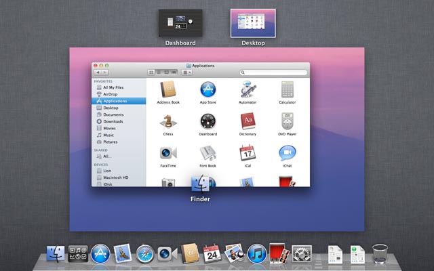This screenshot has width=434, height=271.
Task: Open the Arrange items dropdown in toolbar
Action: pyautogui.click(x=187, y=72)
